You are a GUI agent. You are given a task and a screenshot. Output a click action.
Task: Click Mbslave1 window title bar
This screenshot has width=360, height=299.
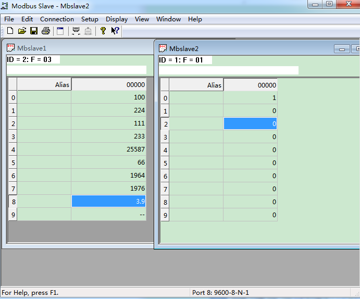[78, 48]
